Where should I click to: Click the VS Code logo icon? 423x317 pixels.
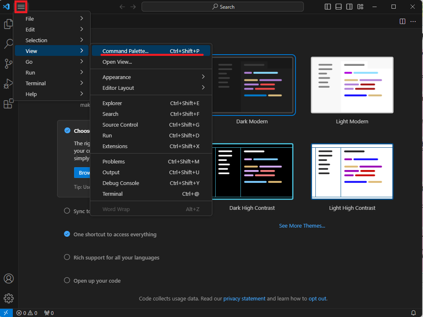pyautogui.click(x=6, y=7)
